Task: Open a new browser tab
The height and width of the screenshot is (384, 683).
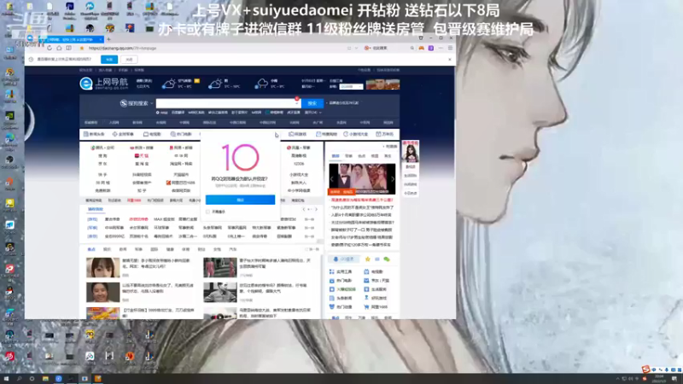Action: (x=109, y=39)
